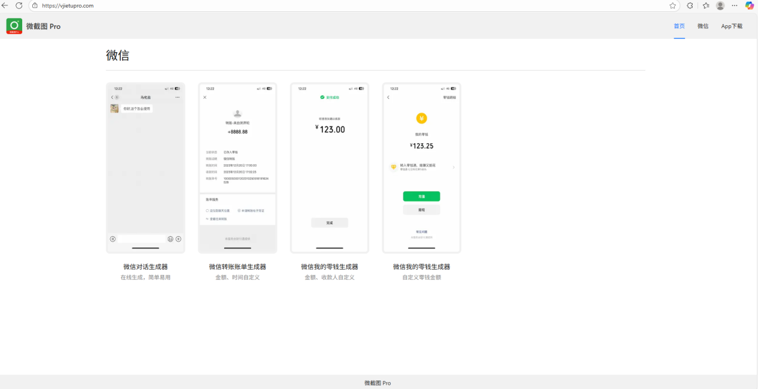Open the +8888.88 transfer bill thumbnail
This screenshot has height=389, width=758.
(x=237, y=168)
